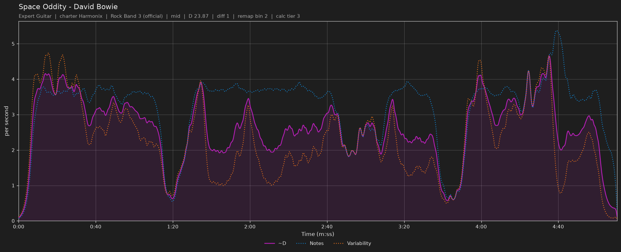Click the "Time (m:ss)" x-axis label

[318, 234]
